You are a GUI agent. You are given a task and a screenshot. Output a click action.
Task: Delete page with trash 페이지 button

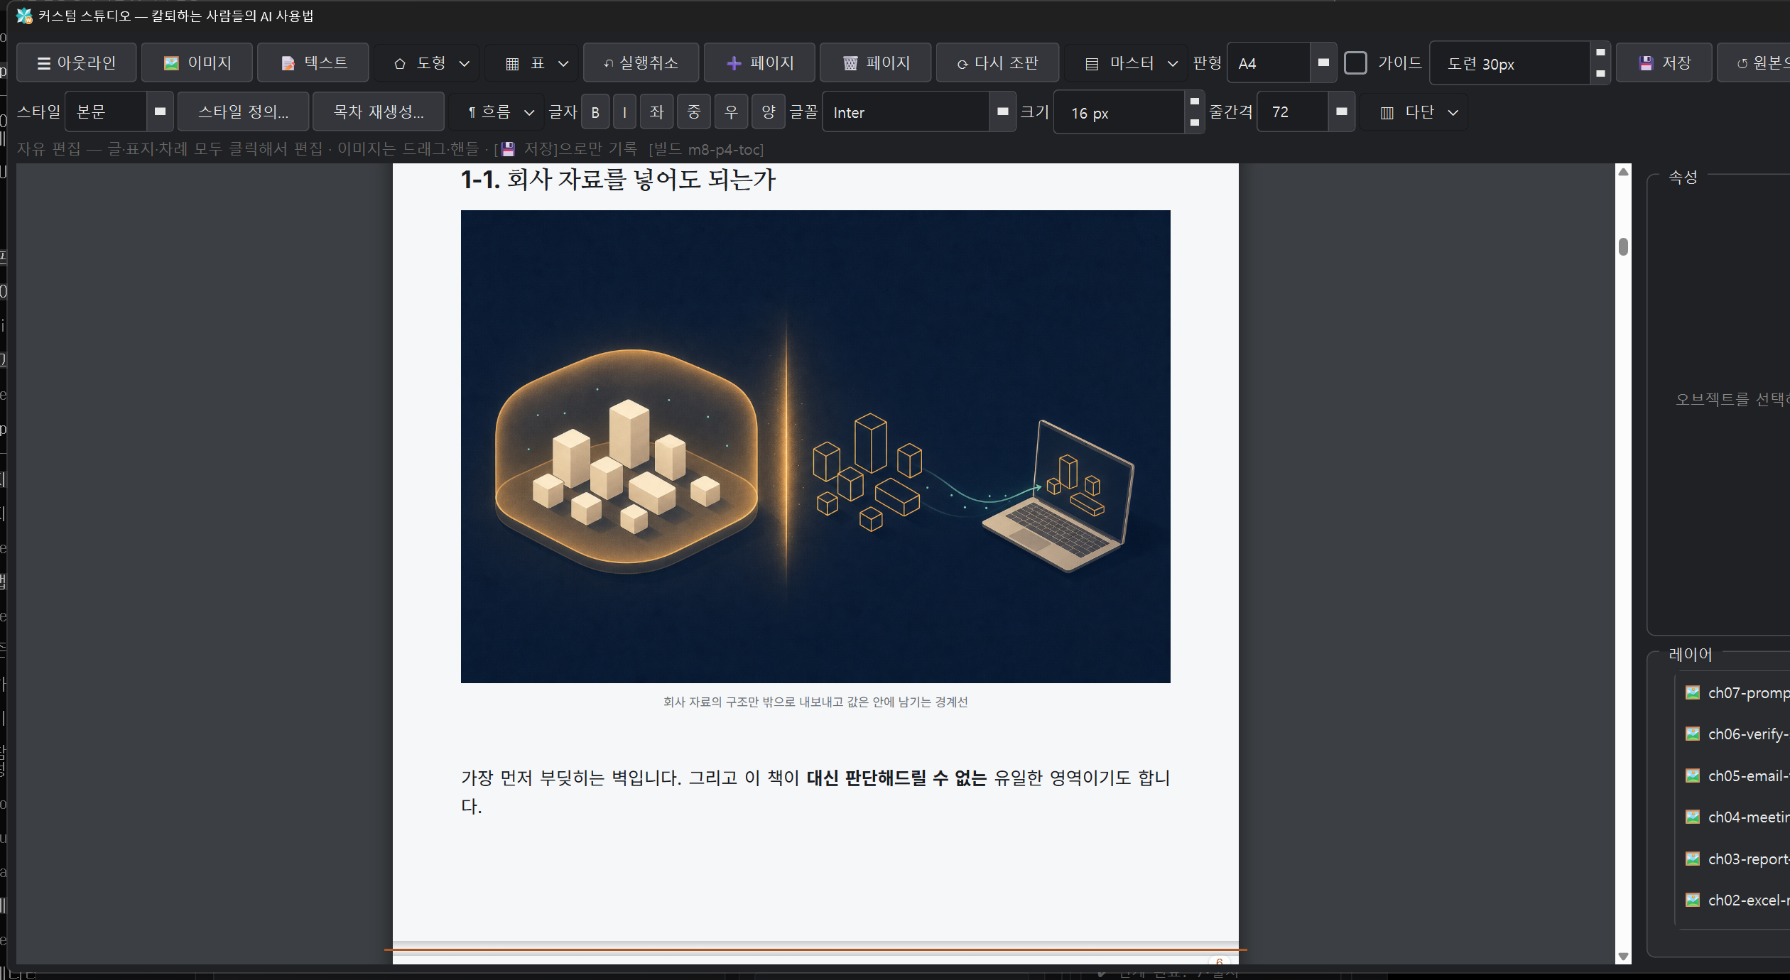click(x=876, y=63)
